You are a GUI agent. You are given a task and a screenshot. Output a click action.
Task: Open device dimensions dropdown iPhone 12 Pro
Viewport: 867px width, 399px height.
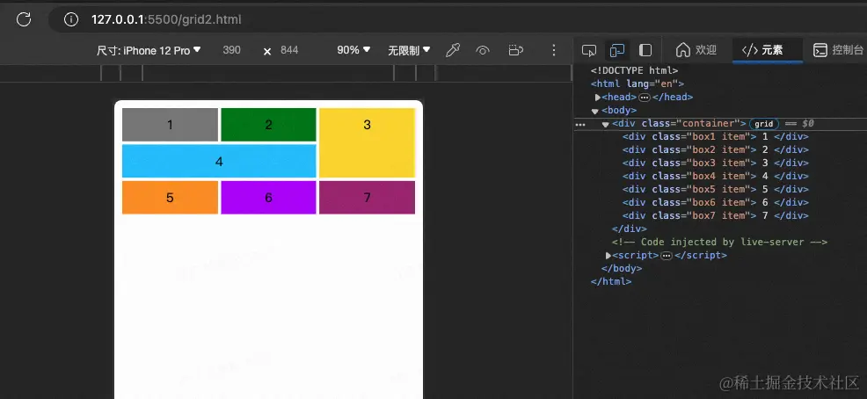pos(149,50)
